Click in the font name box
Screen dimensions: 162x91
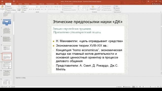[x=32, y=7]
